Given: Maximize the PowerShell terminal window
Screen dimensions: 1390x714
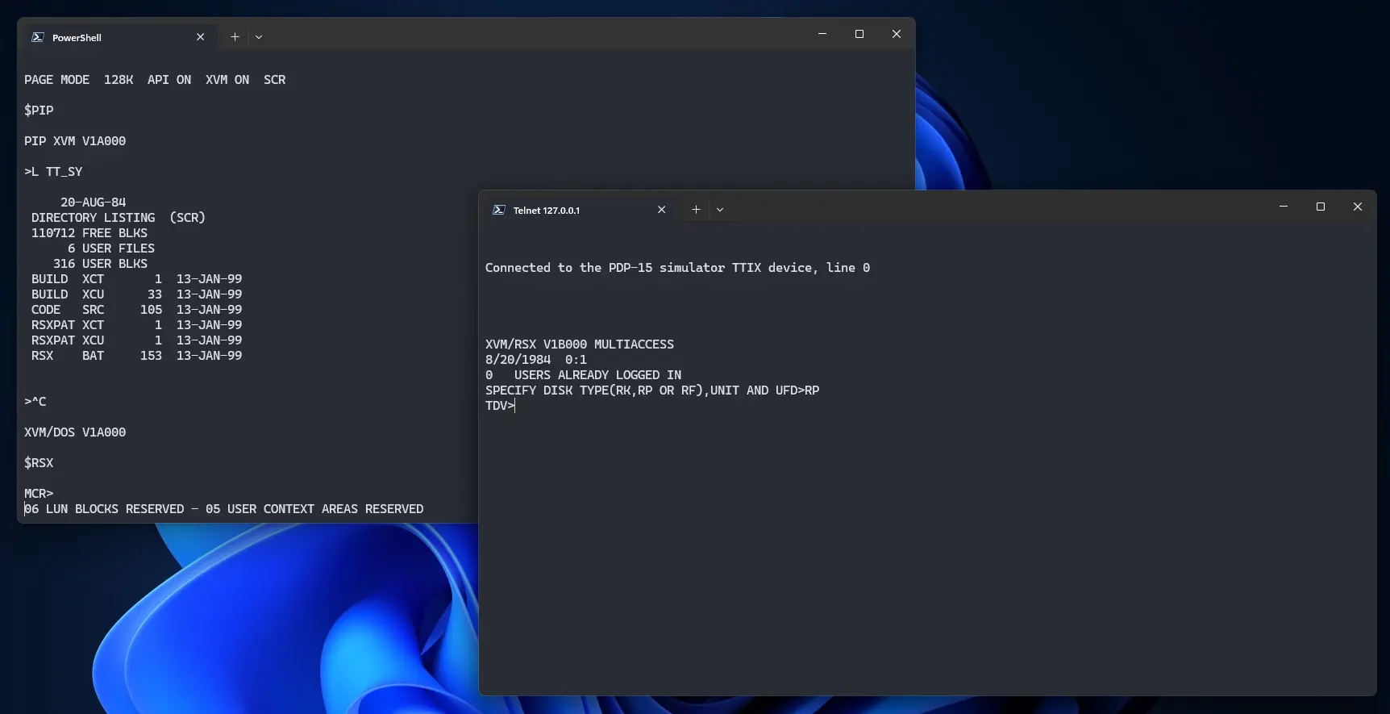Looking at the screenshot, I should pos(859,34).
